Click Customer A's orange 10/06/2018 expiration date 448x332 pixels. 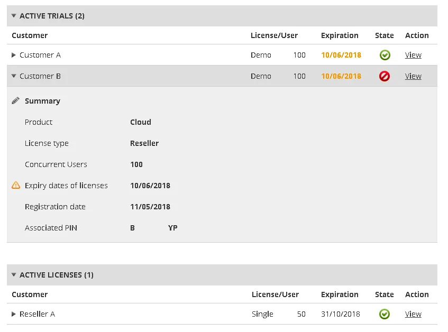pyautogui.click(x=341, y=55)
